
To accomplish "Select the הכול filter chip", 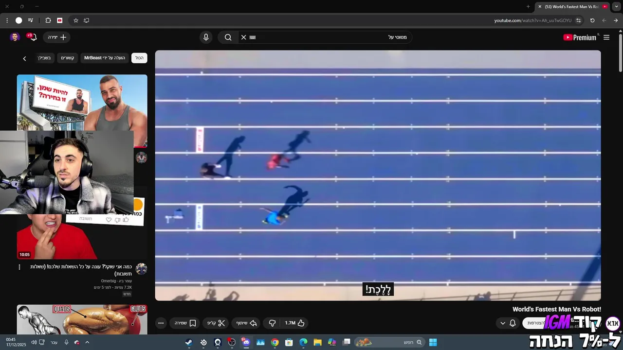I will point(139,58).
